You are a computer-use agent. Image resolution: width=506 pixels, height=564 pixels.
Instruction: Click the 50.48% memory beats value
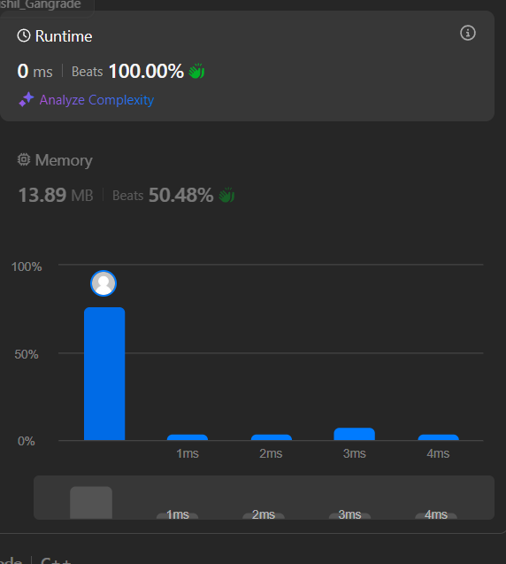pos(181,195)
